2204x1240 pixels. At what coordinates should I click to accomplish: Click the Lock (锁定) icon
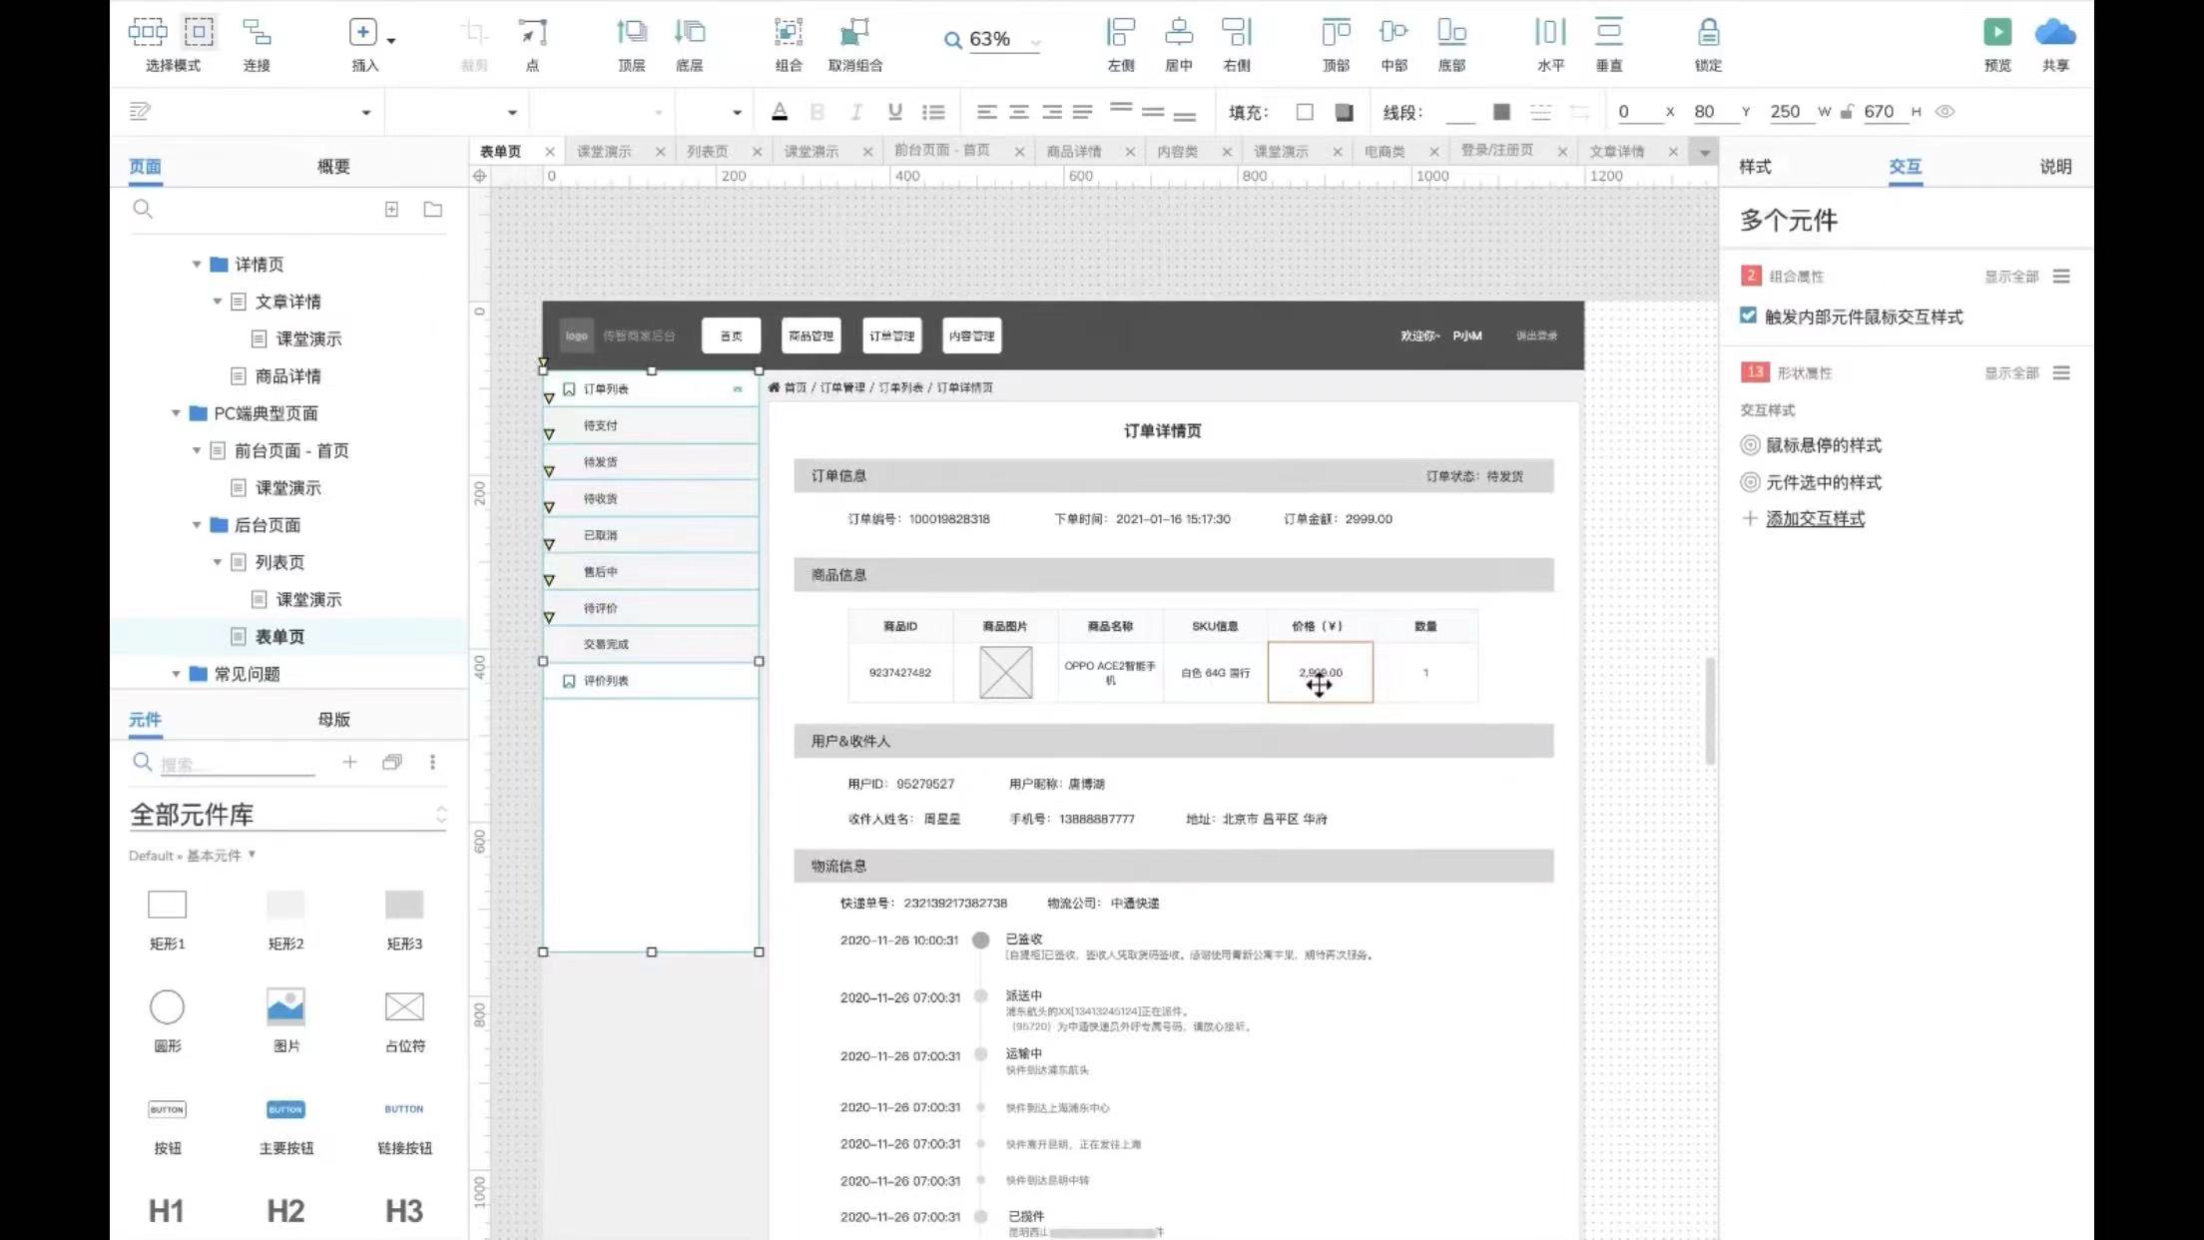tap(1708, 33)
